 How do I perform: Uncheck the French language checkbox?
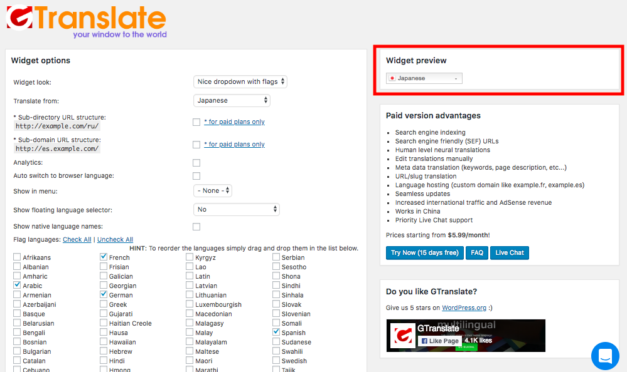point(104,257)
